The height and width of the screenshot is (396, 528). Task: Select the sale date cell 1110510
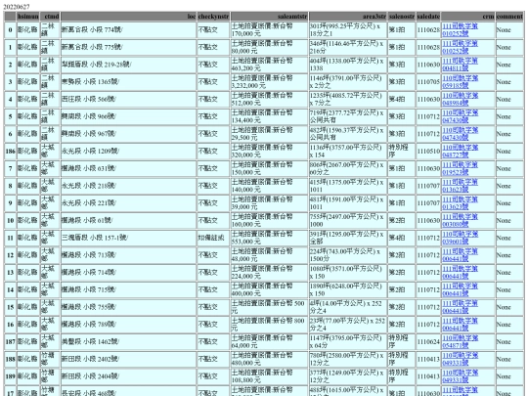pyautogui.click(x=428, y=152)
